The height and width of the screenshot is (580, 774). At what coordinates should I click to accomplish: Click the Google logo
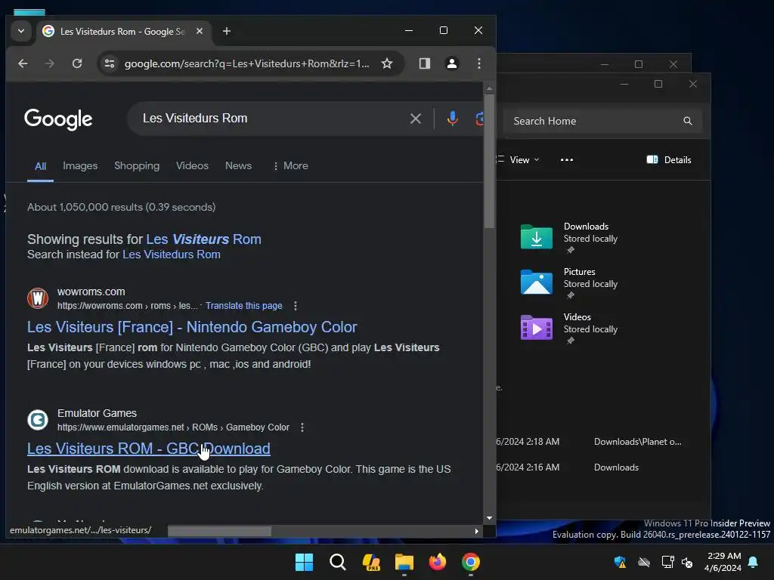tap(58, 119)
